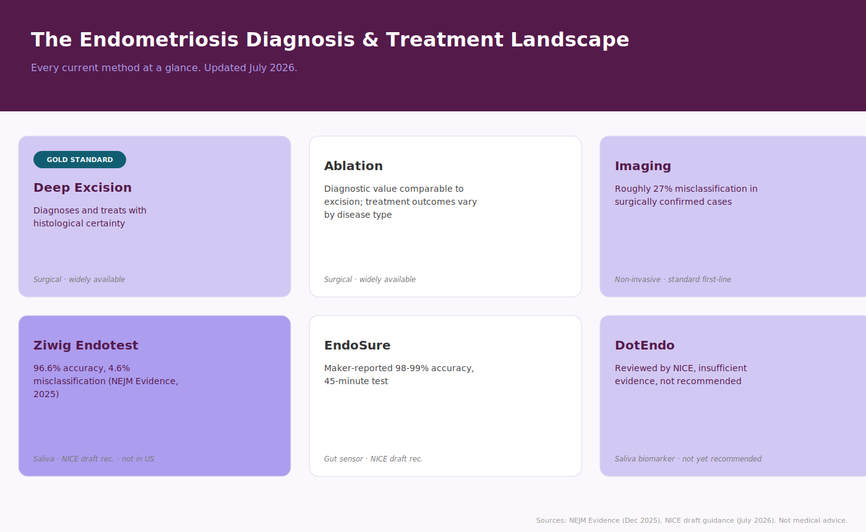Image resolution: width=866 pixels, height=532 pixels.
Task: Click 'Roughly 27% misclassification' description
Action: pyautogui.click(x=686, y=195)
